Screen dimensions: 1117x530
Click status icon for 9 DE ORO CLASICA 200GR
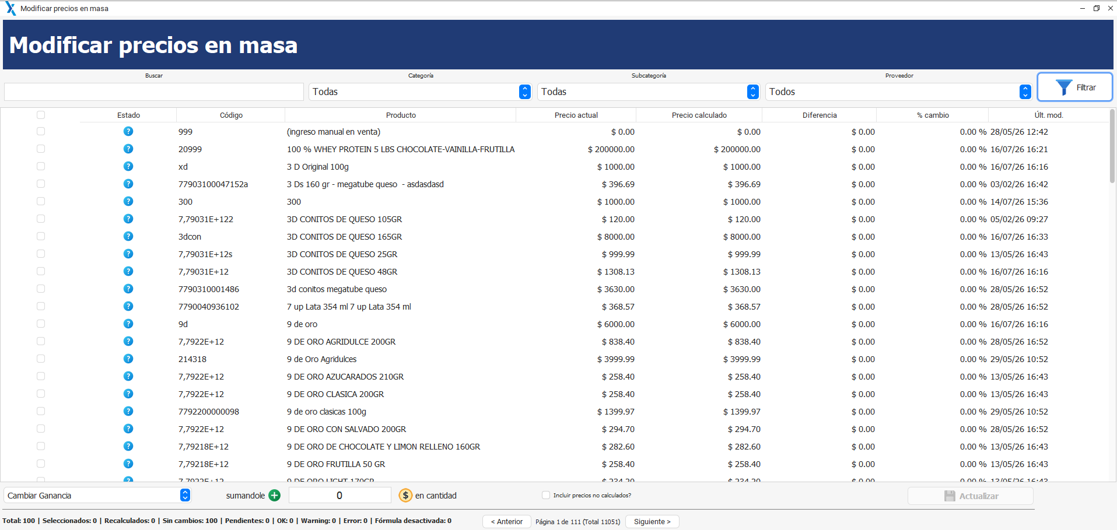128,394
